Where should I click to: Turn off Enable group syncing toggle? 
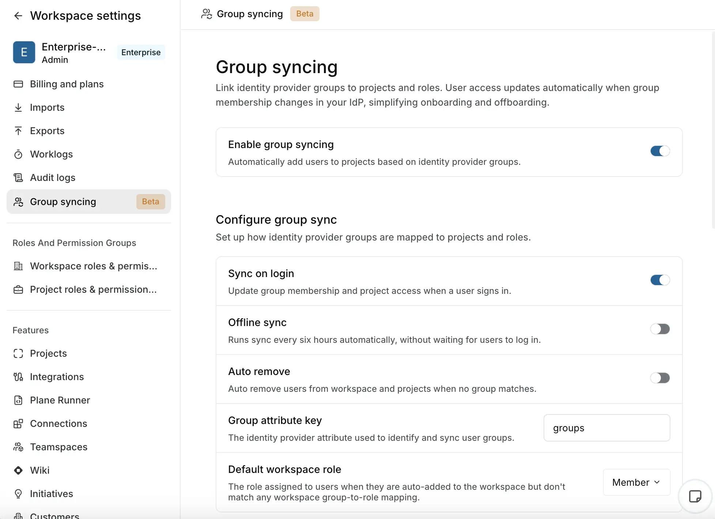[x=660, y=151]
